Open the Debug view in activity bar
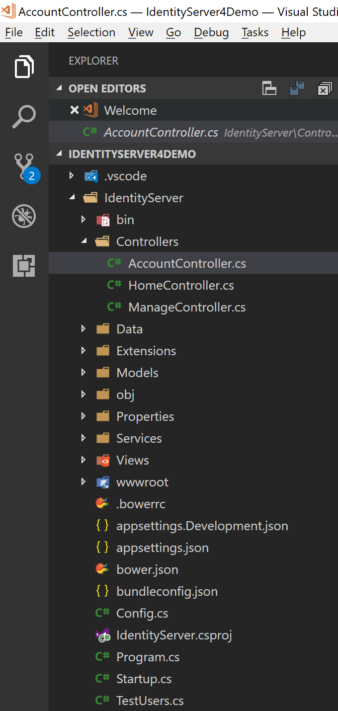Image resolution: width=338 pixels, height=711 pixels. coord(24,216)
